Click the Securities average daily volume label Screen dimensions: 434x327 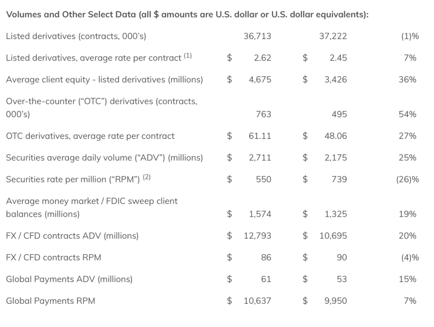pyautogui.click(x=104, y=158)
